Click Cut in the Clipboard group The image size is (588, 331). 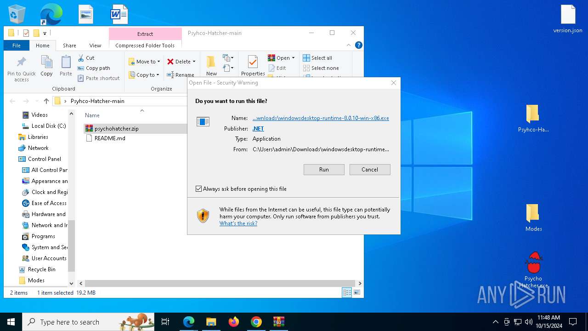[x=86, y=58]
